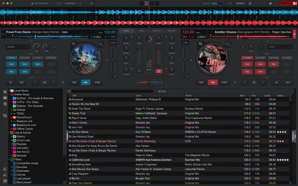Viewport: 298px width, 186px height.
Task: Toggle deck B Vocal stem pad
Action: (x=247, y=64)
